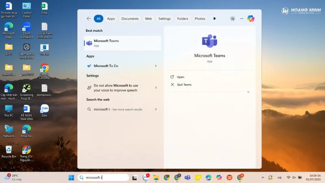This screenshot has width=325, height=183.
Task: Show hidden system tray icons
Action: [x=263, y=178]
